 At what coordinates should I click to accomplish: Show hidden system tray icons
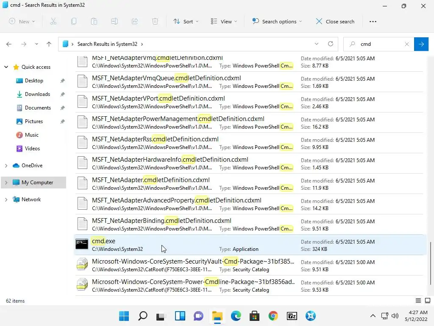pyautogui.click(x=373, y=315)
